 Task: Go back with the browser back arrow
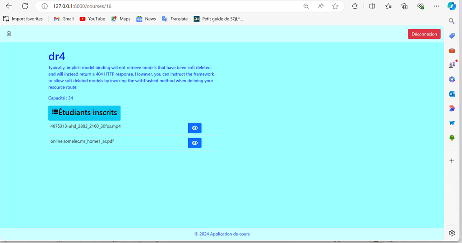tap(9, 6)
